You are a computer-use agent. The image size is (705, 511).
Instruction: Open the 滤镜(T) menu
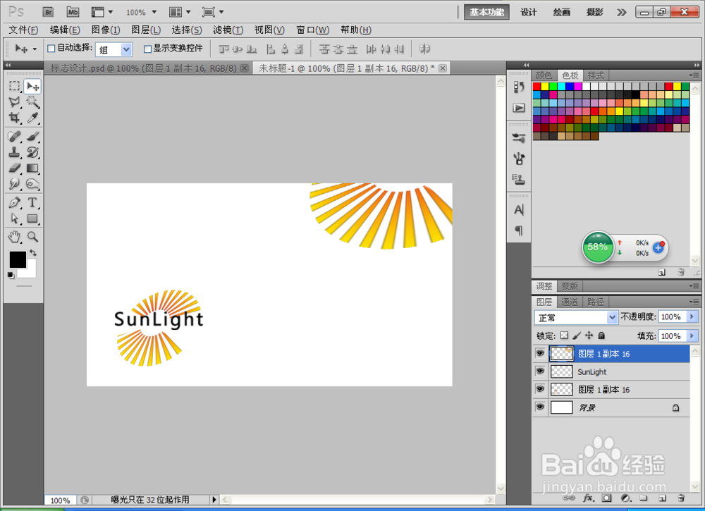[x=228, y=30]
